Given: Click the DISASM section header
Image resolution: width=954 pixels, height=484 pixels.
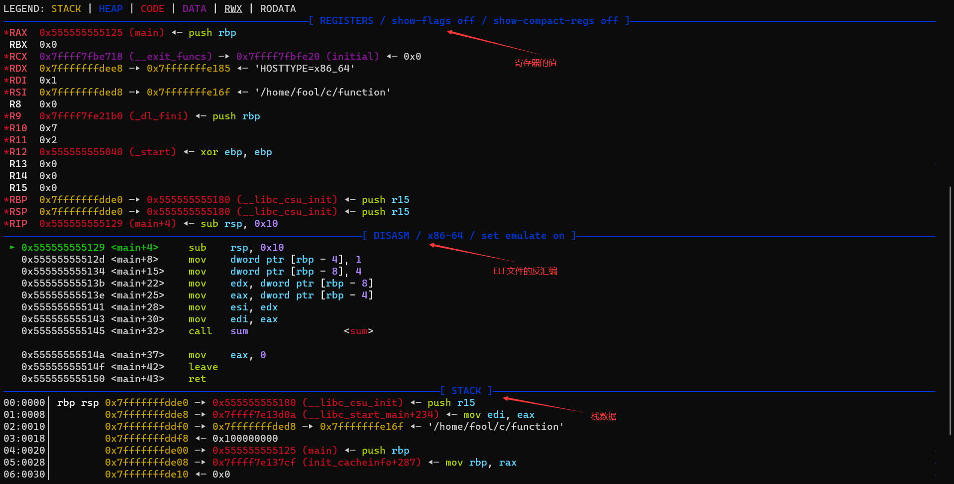Looking at the screenshot, I should (x=469, y=235).
